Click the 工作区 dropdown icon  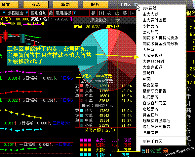click(136, 5)
